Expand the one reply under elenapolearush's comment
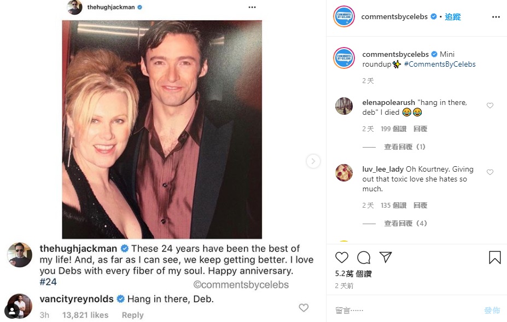507x322 pixels. (x=405, y=147)
